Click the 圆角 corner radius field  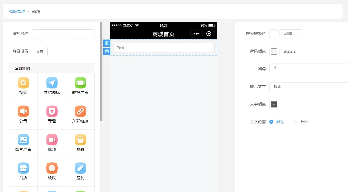pos(309,68)
